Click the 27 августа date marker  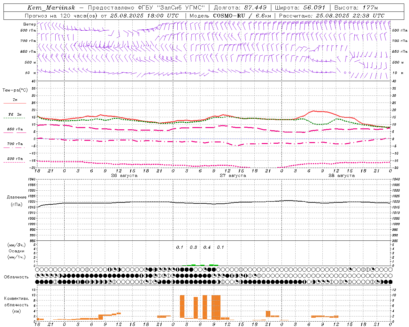coord(233,176)
